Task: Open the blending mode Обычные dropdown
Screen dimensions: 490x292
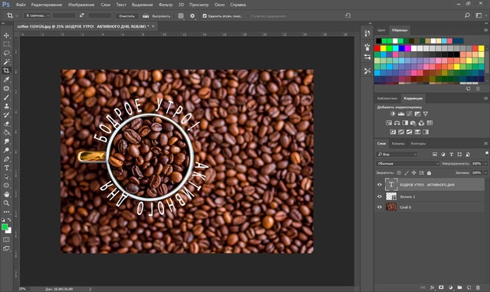Action: (x=408, y=163)
